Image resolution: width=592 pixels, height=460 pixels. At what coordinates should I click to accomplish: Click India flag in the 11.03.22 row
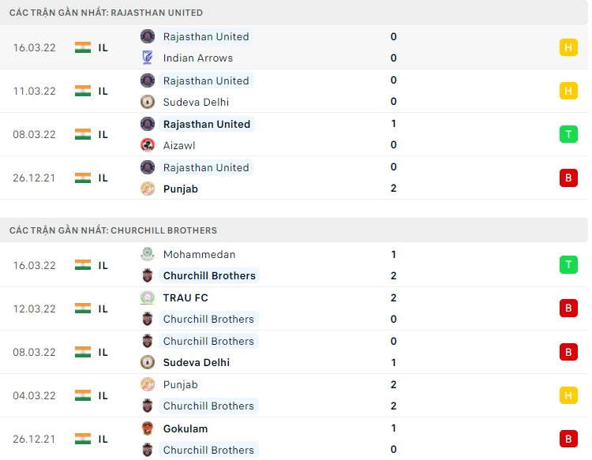[83, 91]
